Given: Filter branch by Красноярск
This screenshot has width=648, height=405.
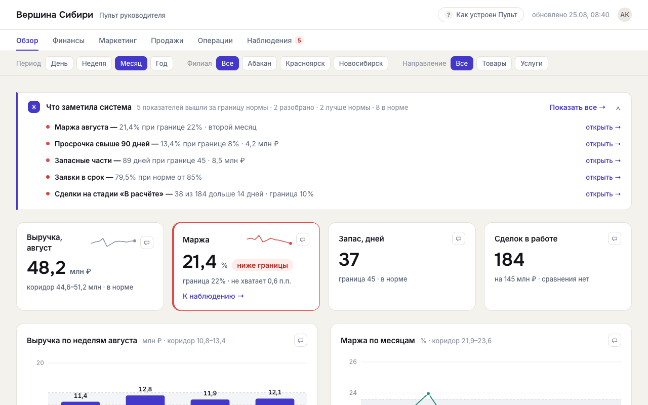Looking at the screenshot, I should [305, 63].
